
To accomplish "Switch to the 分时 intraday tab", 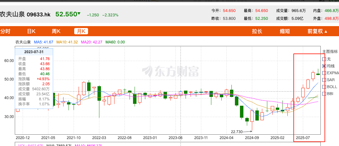I will click(x=5, y=31).
